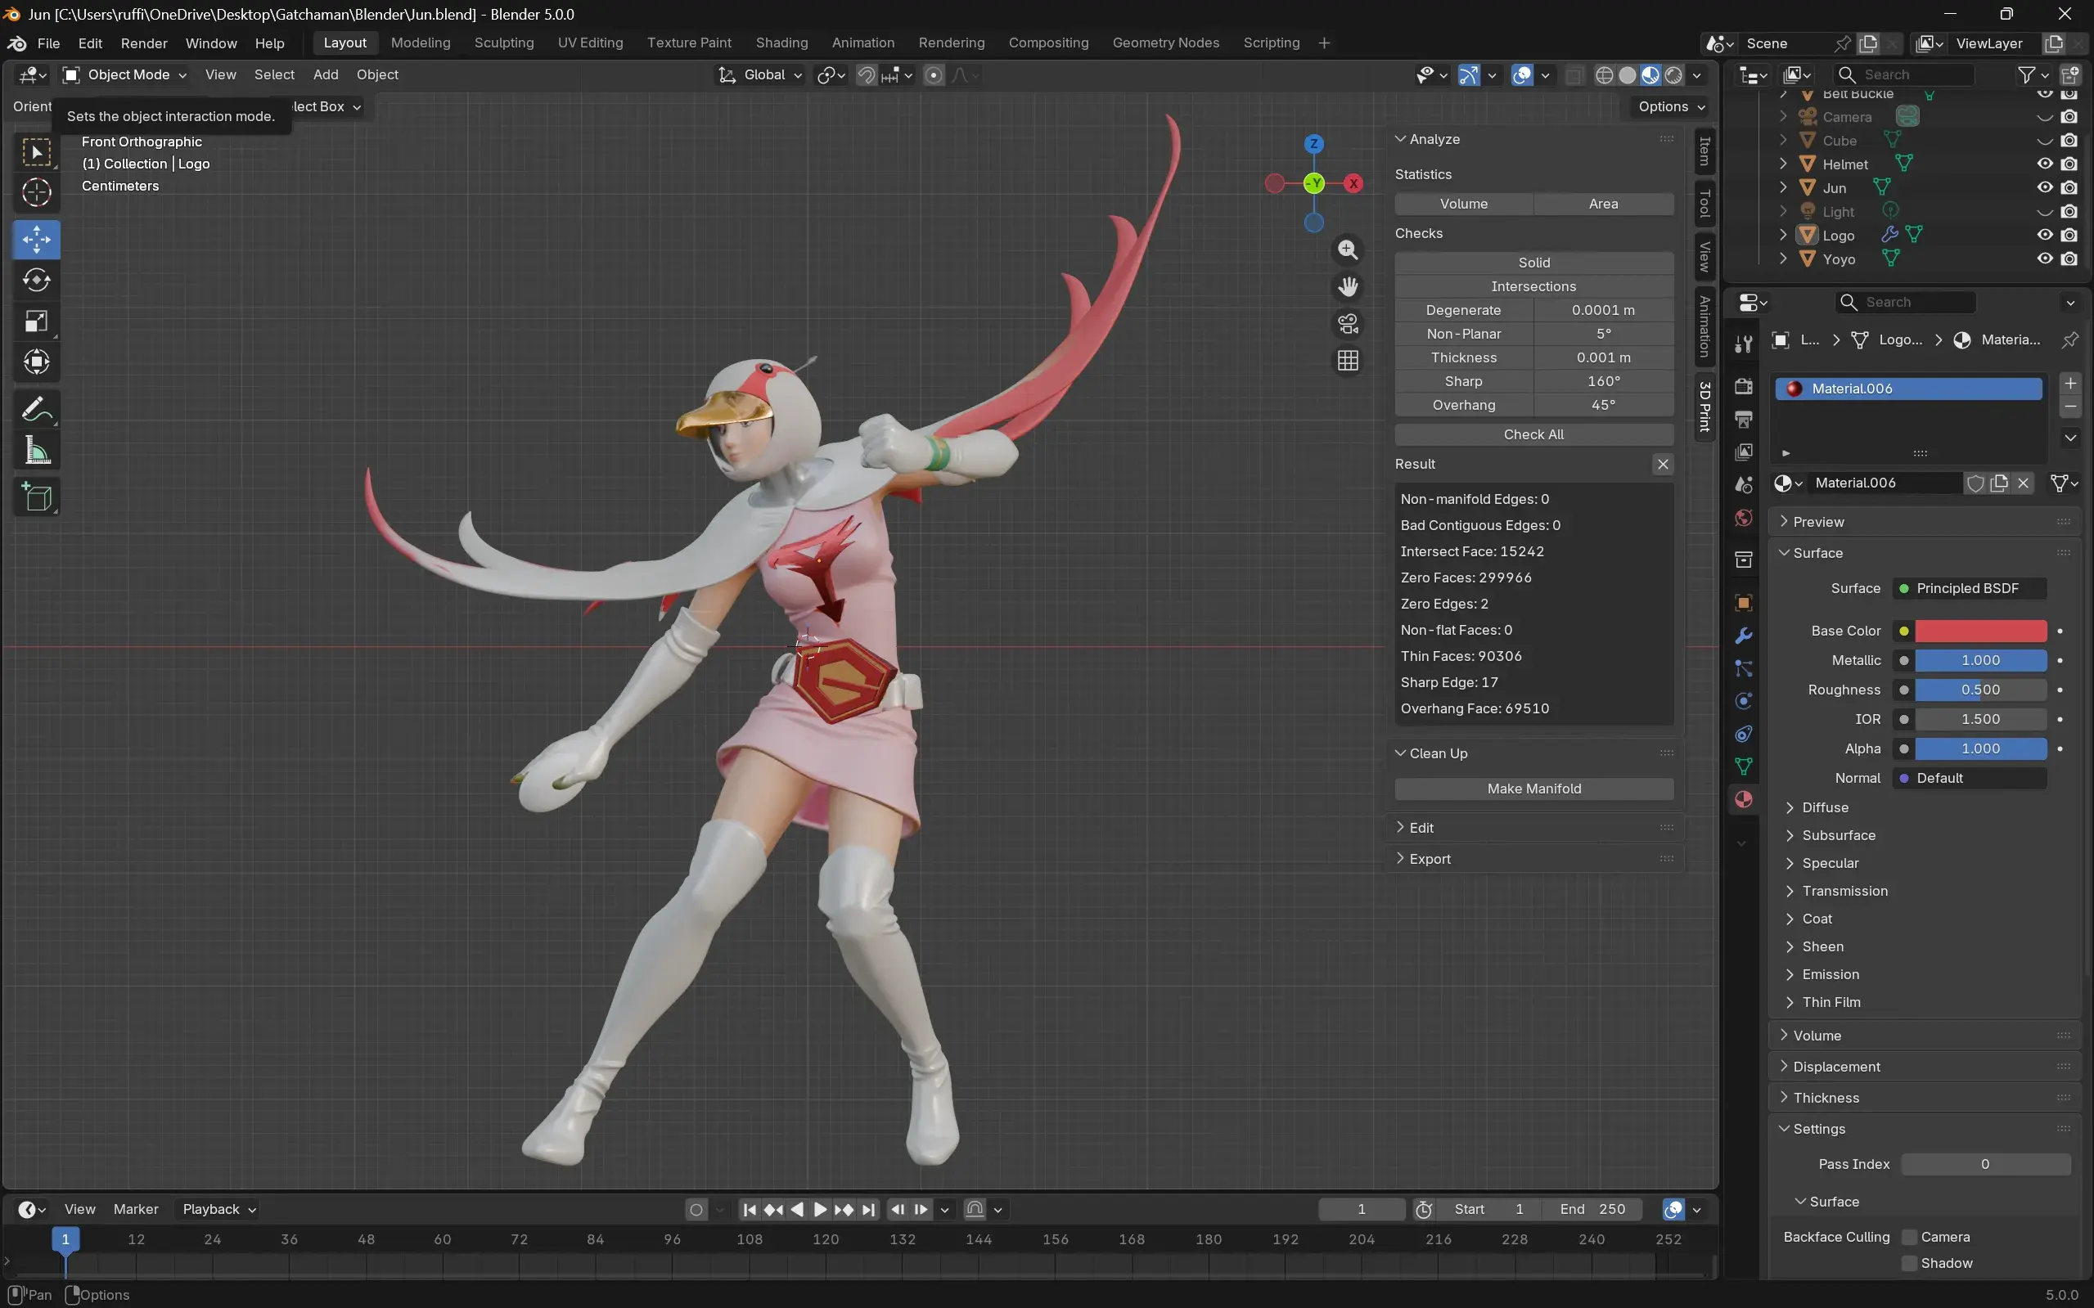Expand the Helmet object in outliner
Viewport: 2094px width, 1308px height.
(1782, 164)
